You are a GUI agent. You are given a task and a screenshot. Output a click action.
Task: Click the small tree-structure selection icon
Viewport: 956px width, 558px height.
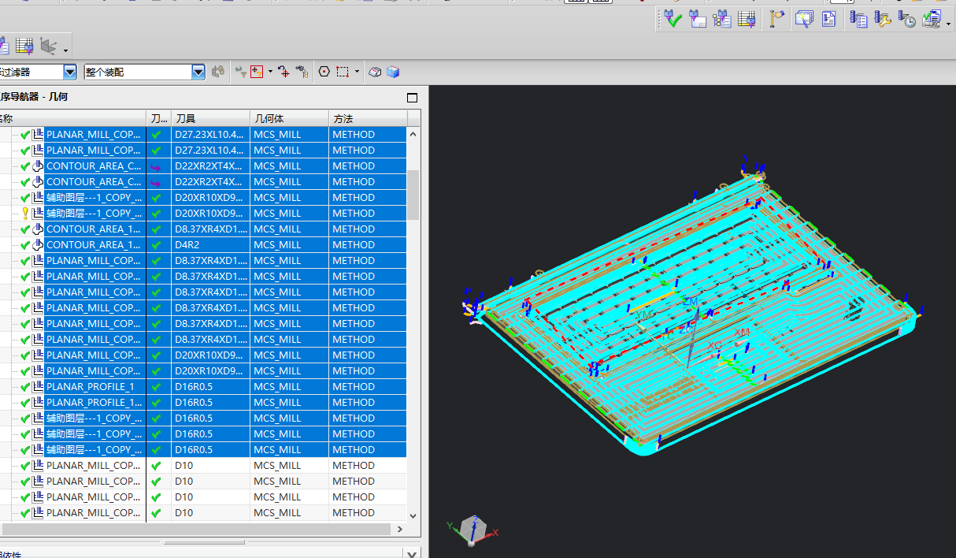point(302,72)
